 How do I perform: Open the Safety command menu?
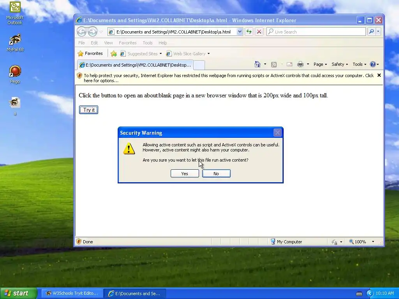(x=340, y=64)
